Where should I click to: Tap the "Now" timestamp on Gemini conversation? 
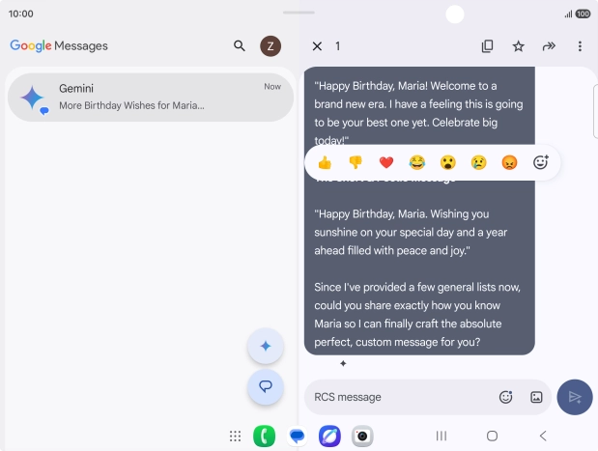tap(272, 87)
